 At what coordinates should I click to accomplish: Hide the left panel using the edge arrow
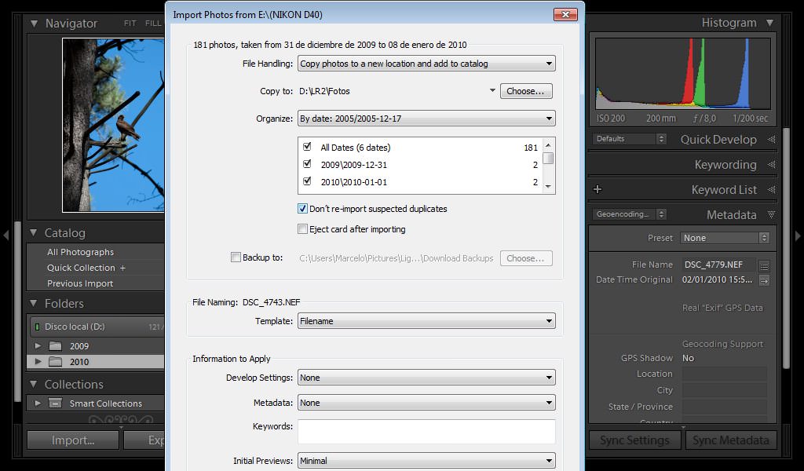pos(5,235)
